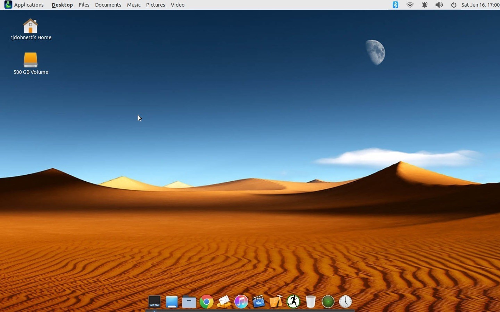Screen dimensions: 500x312
Task: Mute sound using the volume indicator
Action: coord(439,5)
